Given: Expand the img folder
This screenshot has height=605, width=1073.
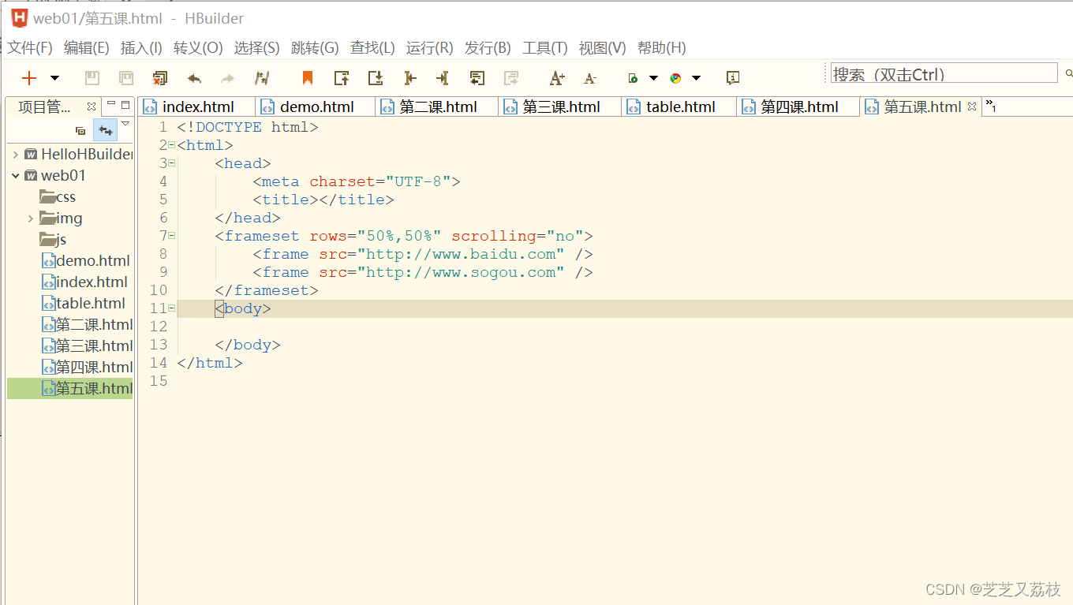Looking at the screenshot, I should click(x=31, y=218).
